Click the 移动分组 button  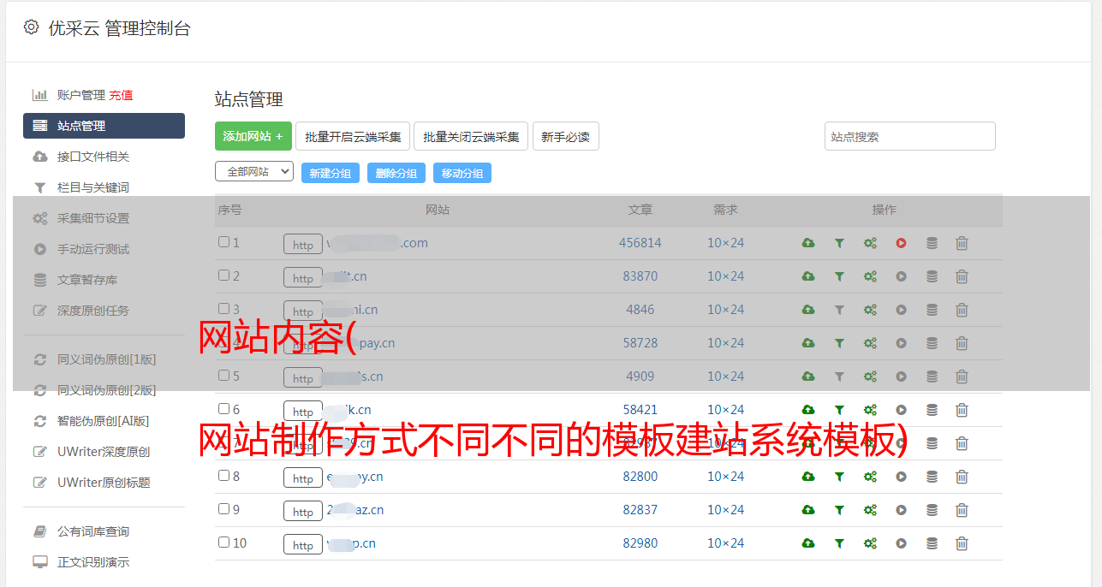point(462,173)
